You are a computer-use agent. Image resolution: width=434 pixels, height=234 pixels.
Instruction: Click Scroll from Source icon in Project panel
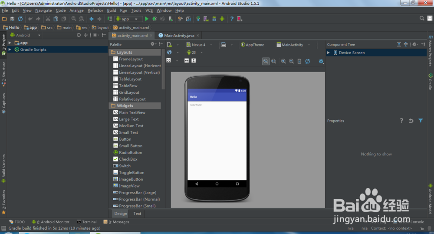point(79,35)
